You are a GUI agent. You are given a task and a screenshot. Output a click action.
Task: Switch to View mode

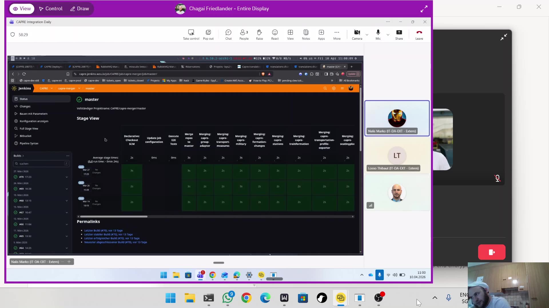click(x=22, y=9)
